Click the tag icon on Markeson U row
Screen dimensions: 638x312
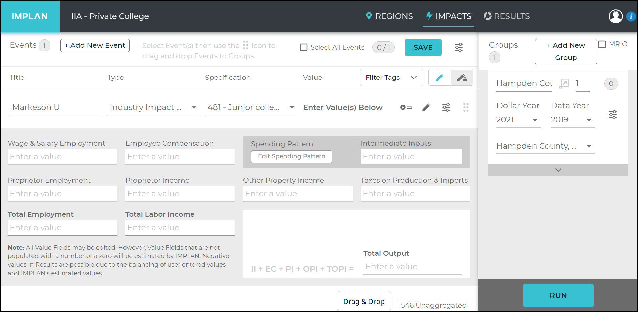coord(406,107)
